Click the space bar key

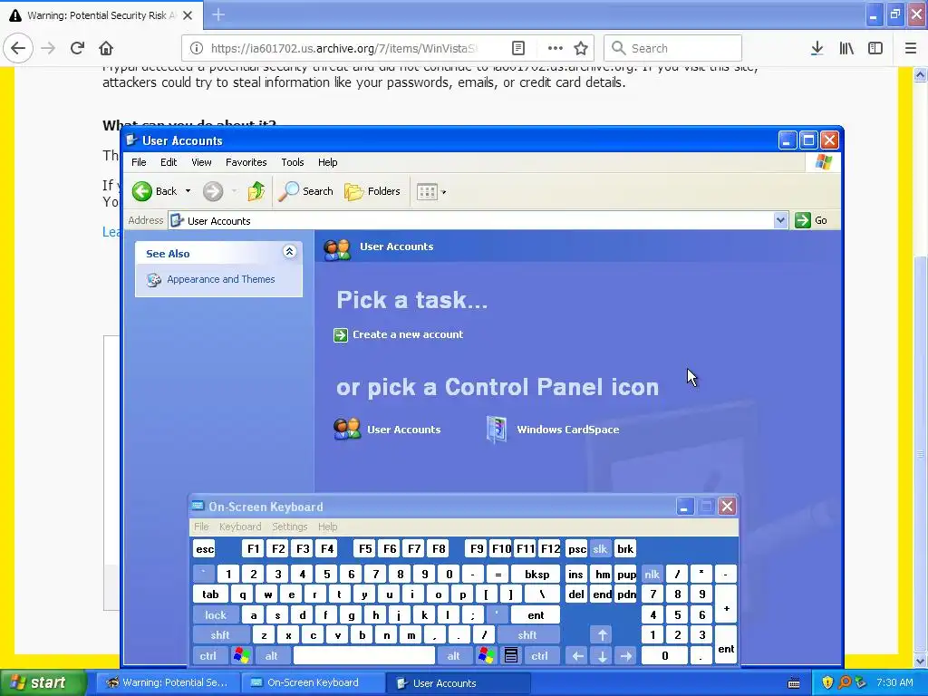[x=364, y=656]
